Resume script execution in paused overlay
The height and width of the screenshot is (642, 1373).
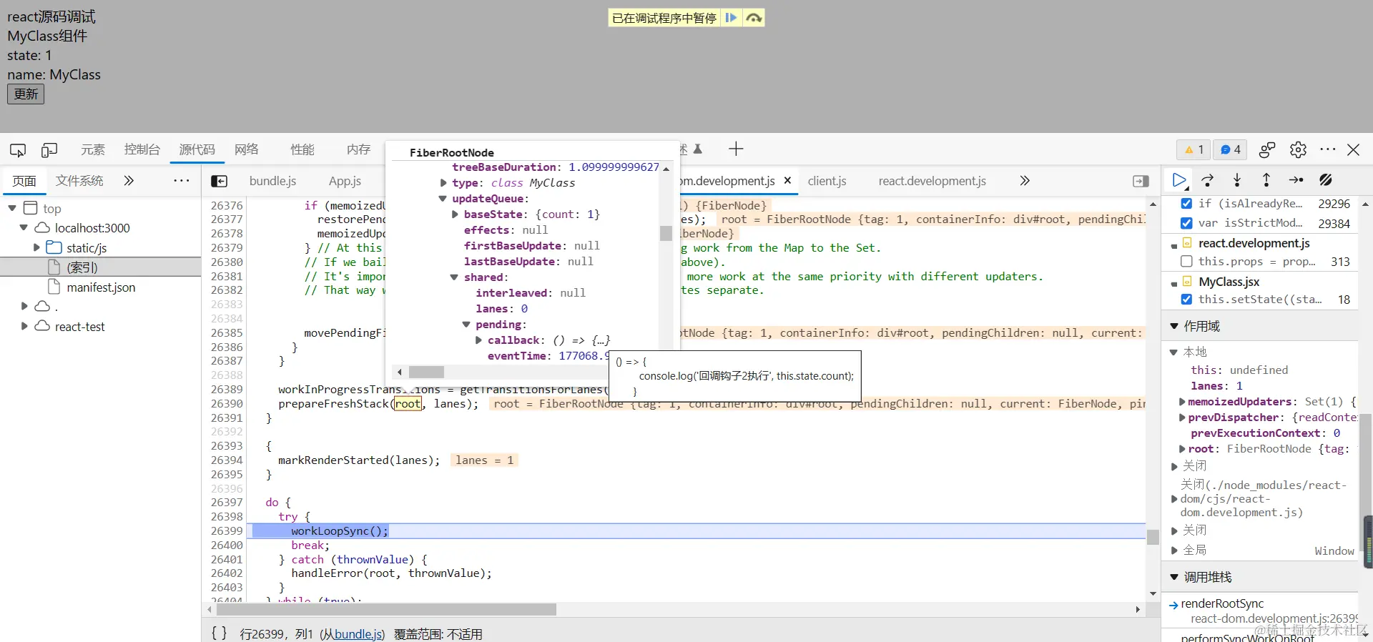[731, 18]
